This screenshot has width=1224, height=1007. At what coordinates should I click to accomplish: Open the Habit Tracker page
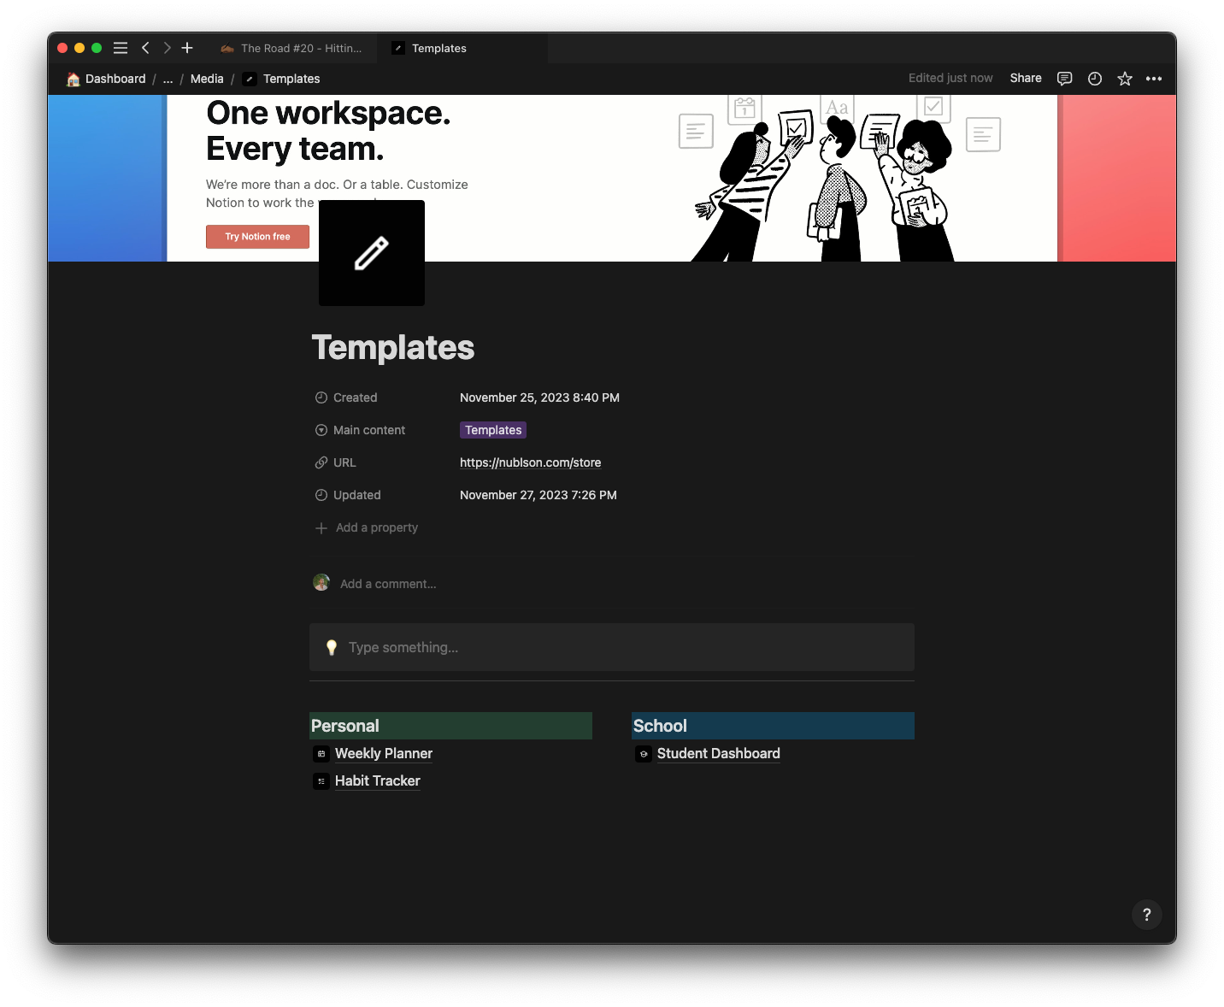378,780
